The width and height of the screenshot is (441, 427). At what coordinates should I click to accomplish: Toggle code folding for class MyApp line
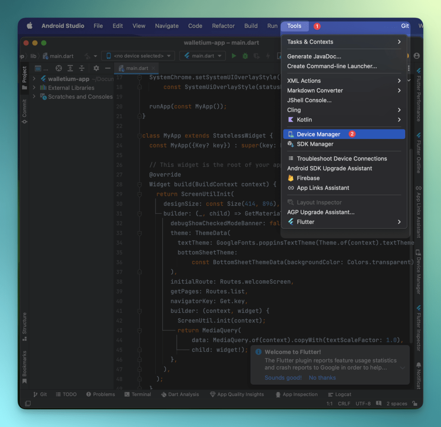pyautogui.click(x=139, y=136)
